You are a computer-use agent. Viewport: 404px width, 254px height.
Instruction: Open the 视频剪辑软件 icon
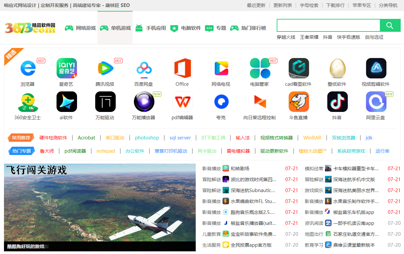376,68
